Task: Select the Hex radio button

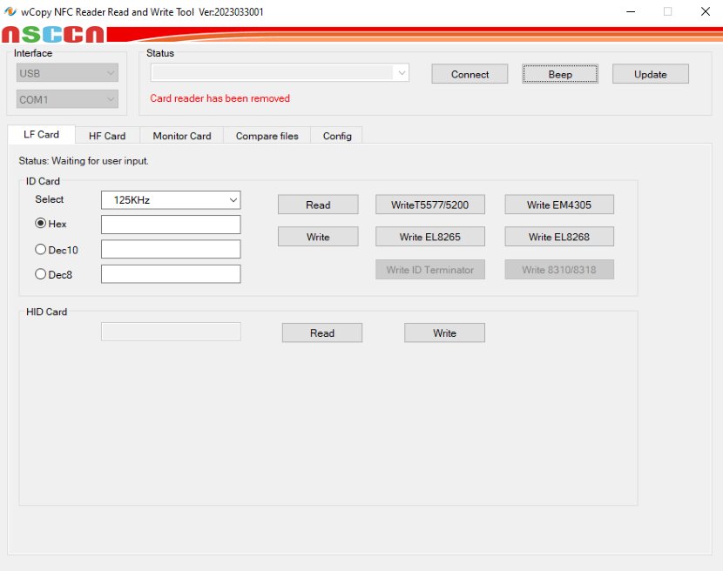Action: point(40,224)
